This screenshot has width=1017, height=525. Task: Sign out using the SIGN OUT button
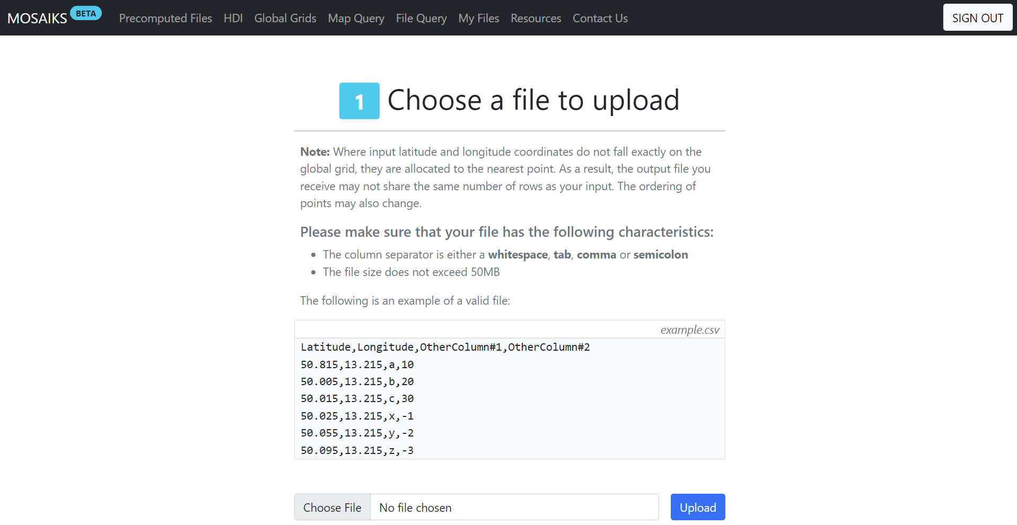click(x=978, y=17)
